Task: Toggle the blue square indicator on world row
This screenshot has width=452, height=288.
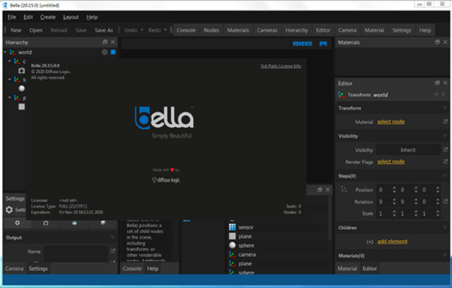Action: [x=113, y=52]
